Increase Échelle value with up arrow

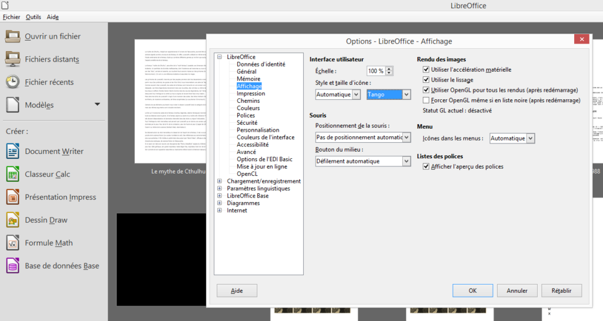[x=389, y=69]
